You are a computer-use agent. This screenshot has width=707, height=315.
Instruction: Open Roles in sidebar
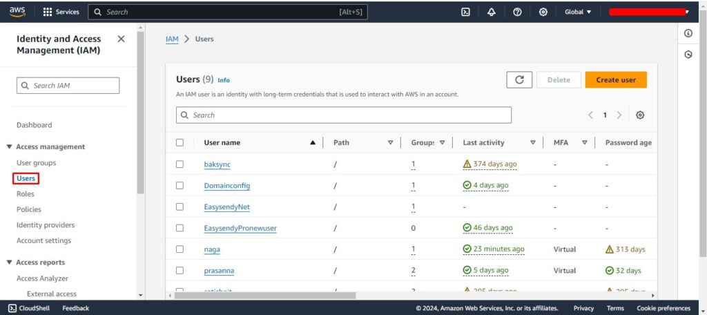26,194
